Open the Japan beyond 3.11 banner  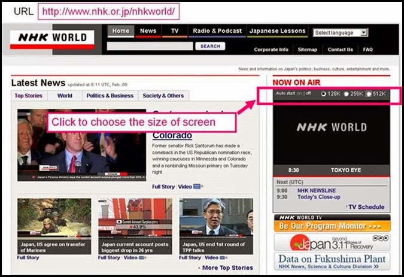tap(332, 242)
